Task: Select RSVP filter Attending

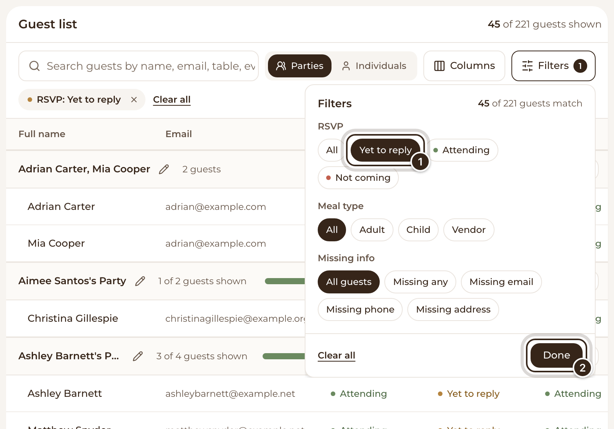Action: tap(462, 150)
